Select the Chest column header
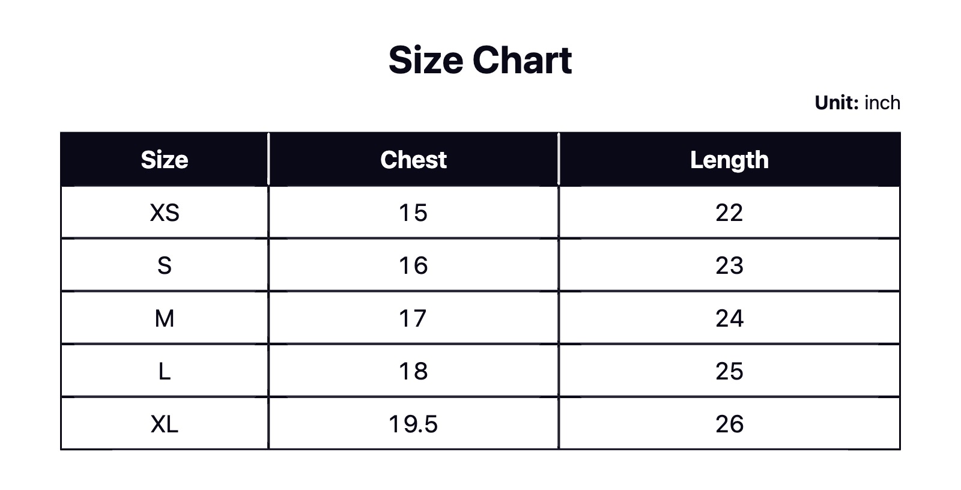This screenshot has height=490, width=961. point(413,160)
